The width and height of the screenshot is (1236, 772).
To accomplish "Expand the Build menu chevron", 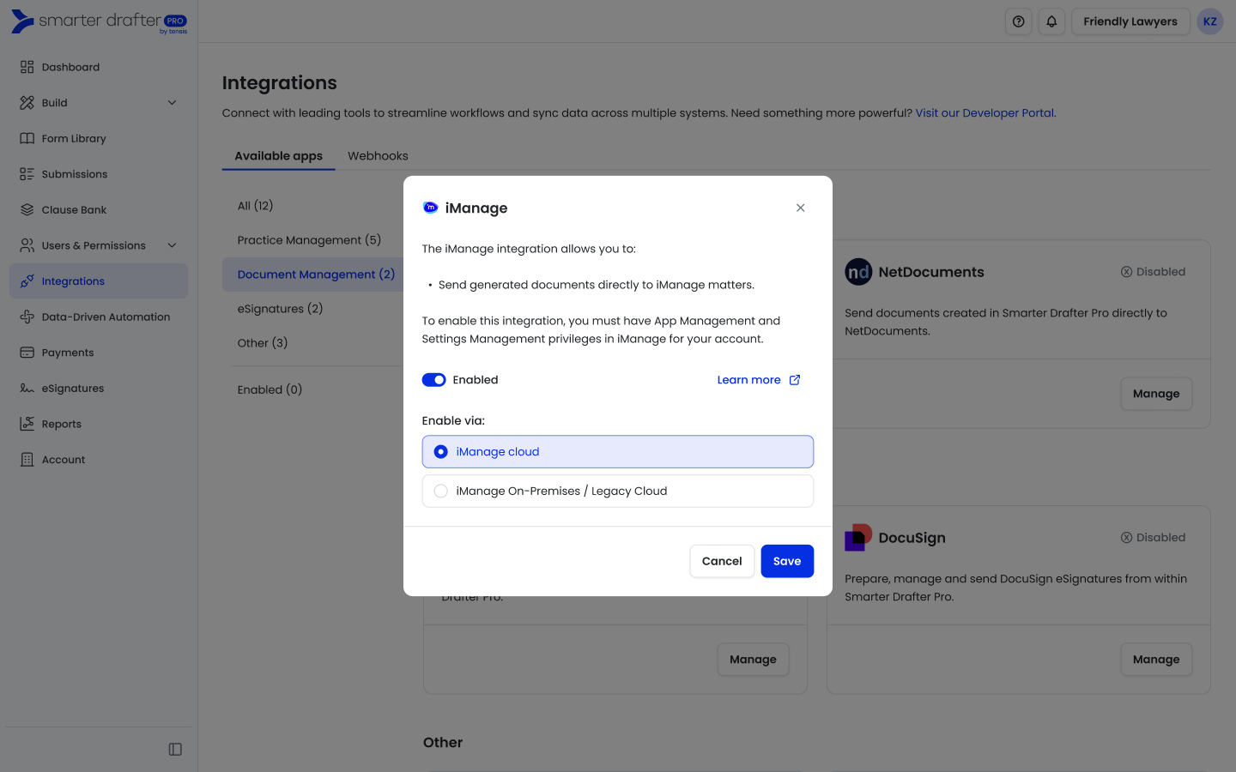I will click(x=172, y=103).
